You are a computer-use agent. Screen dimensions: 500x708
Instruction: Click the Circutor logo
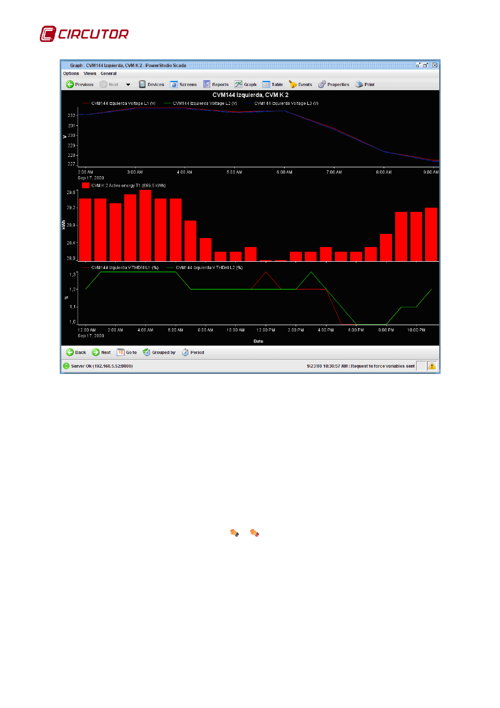(x=84, y=34)
